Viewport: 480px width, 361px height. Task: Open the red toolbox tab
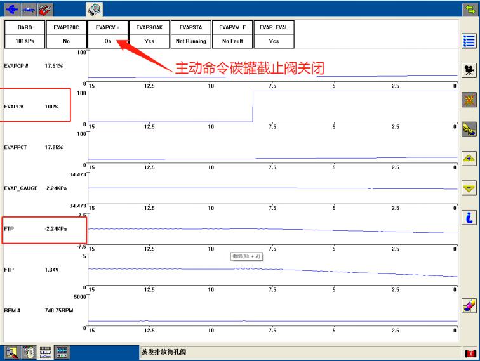click(x=45, y=10)
